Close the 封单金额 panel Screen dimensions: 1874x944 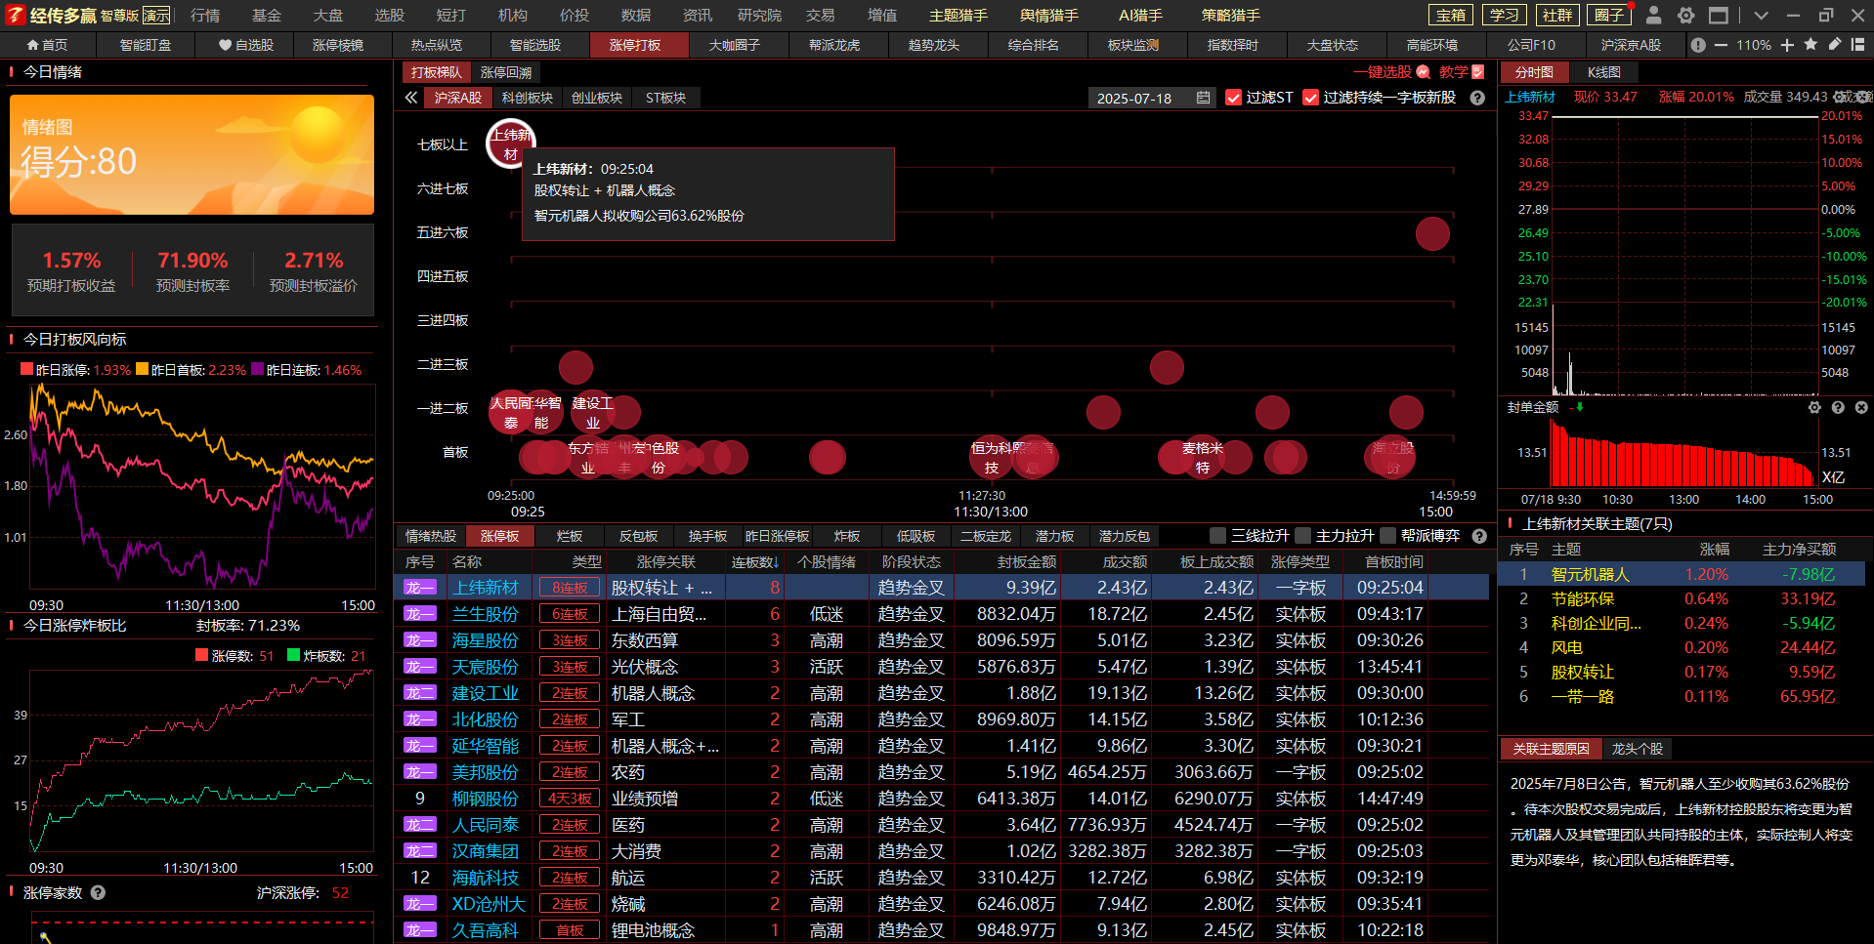1861,407
